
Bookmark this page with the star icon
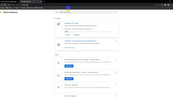pos(158,5)
